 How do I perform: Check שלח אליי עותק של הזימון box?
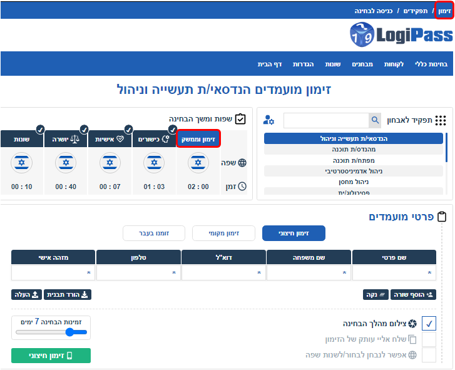429,339
